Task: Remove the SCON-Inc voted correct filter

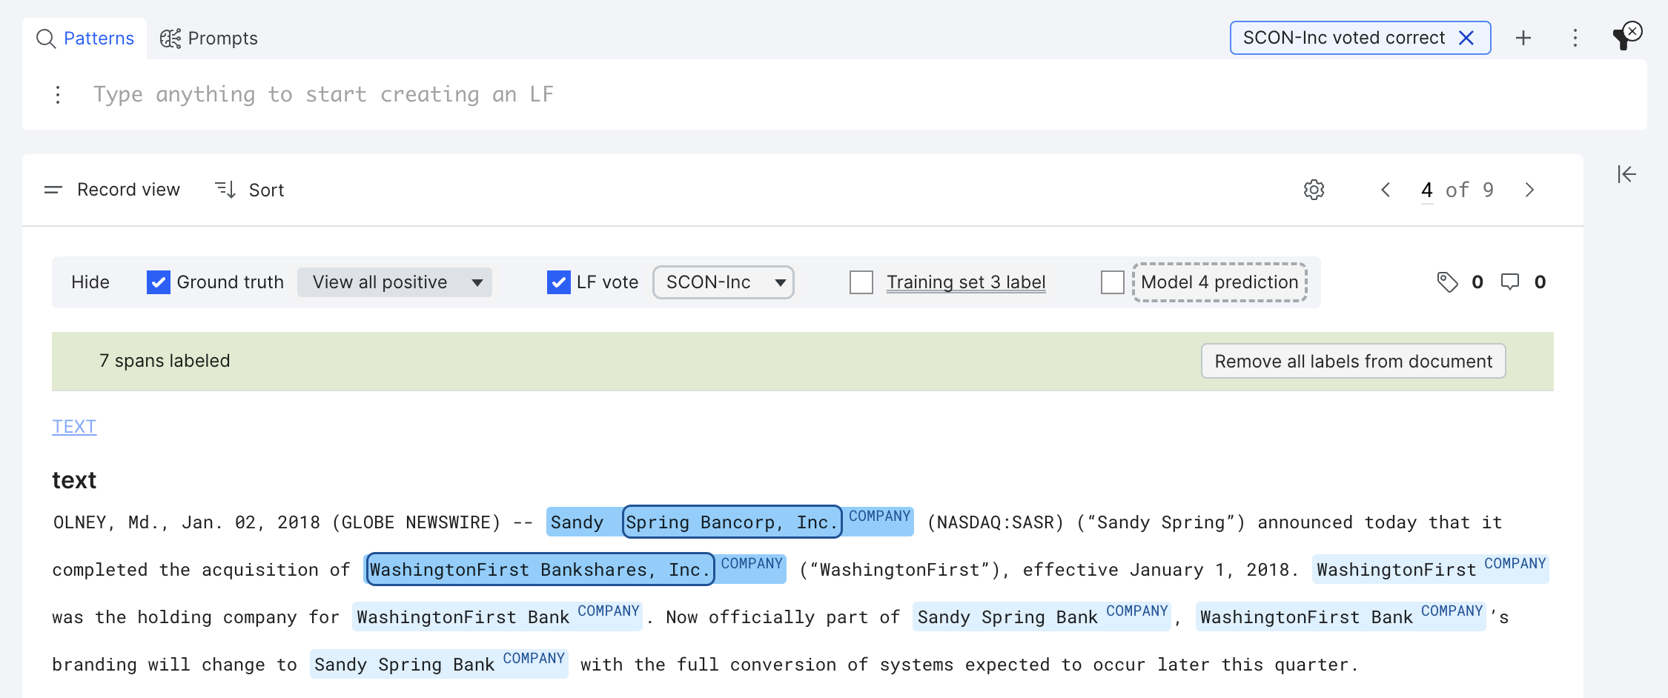Action: pos(1466,38)
